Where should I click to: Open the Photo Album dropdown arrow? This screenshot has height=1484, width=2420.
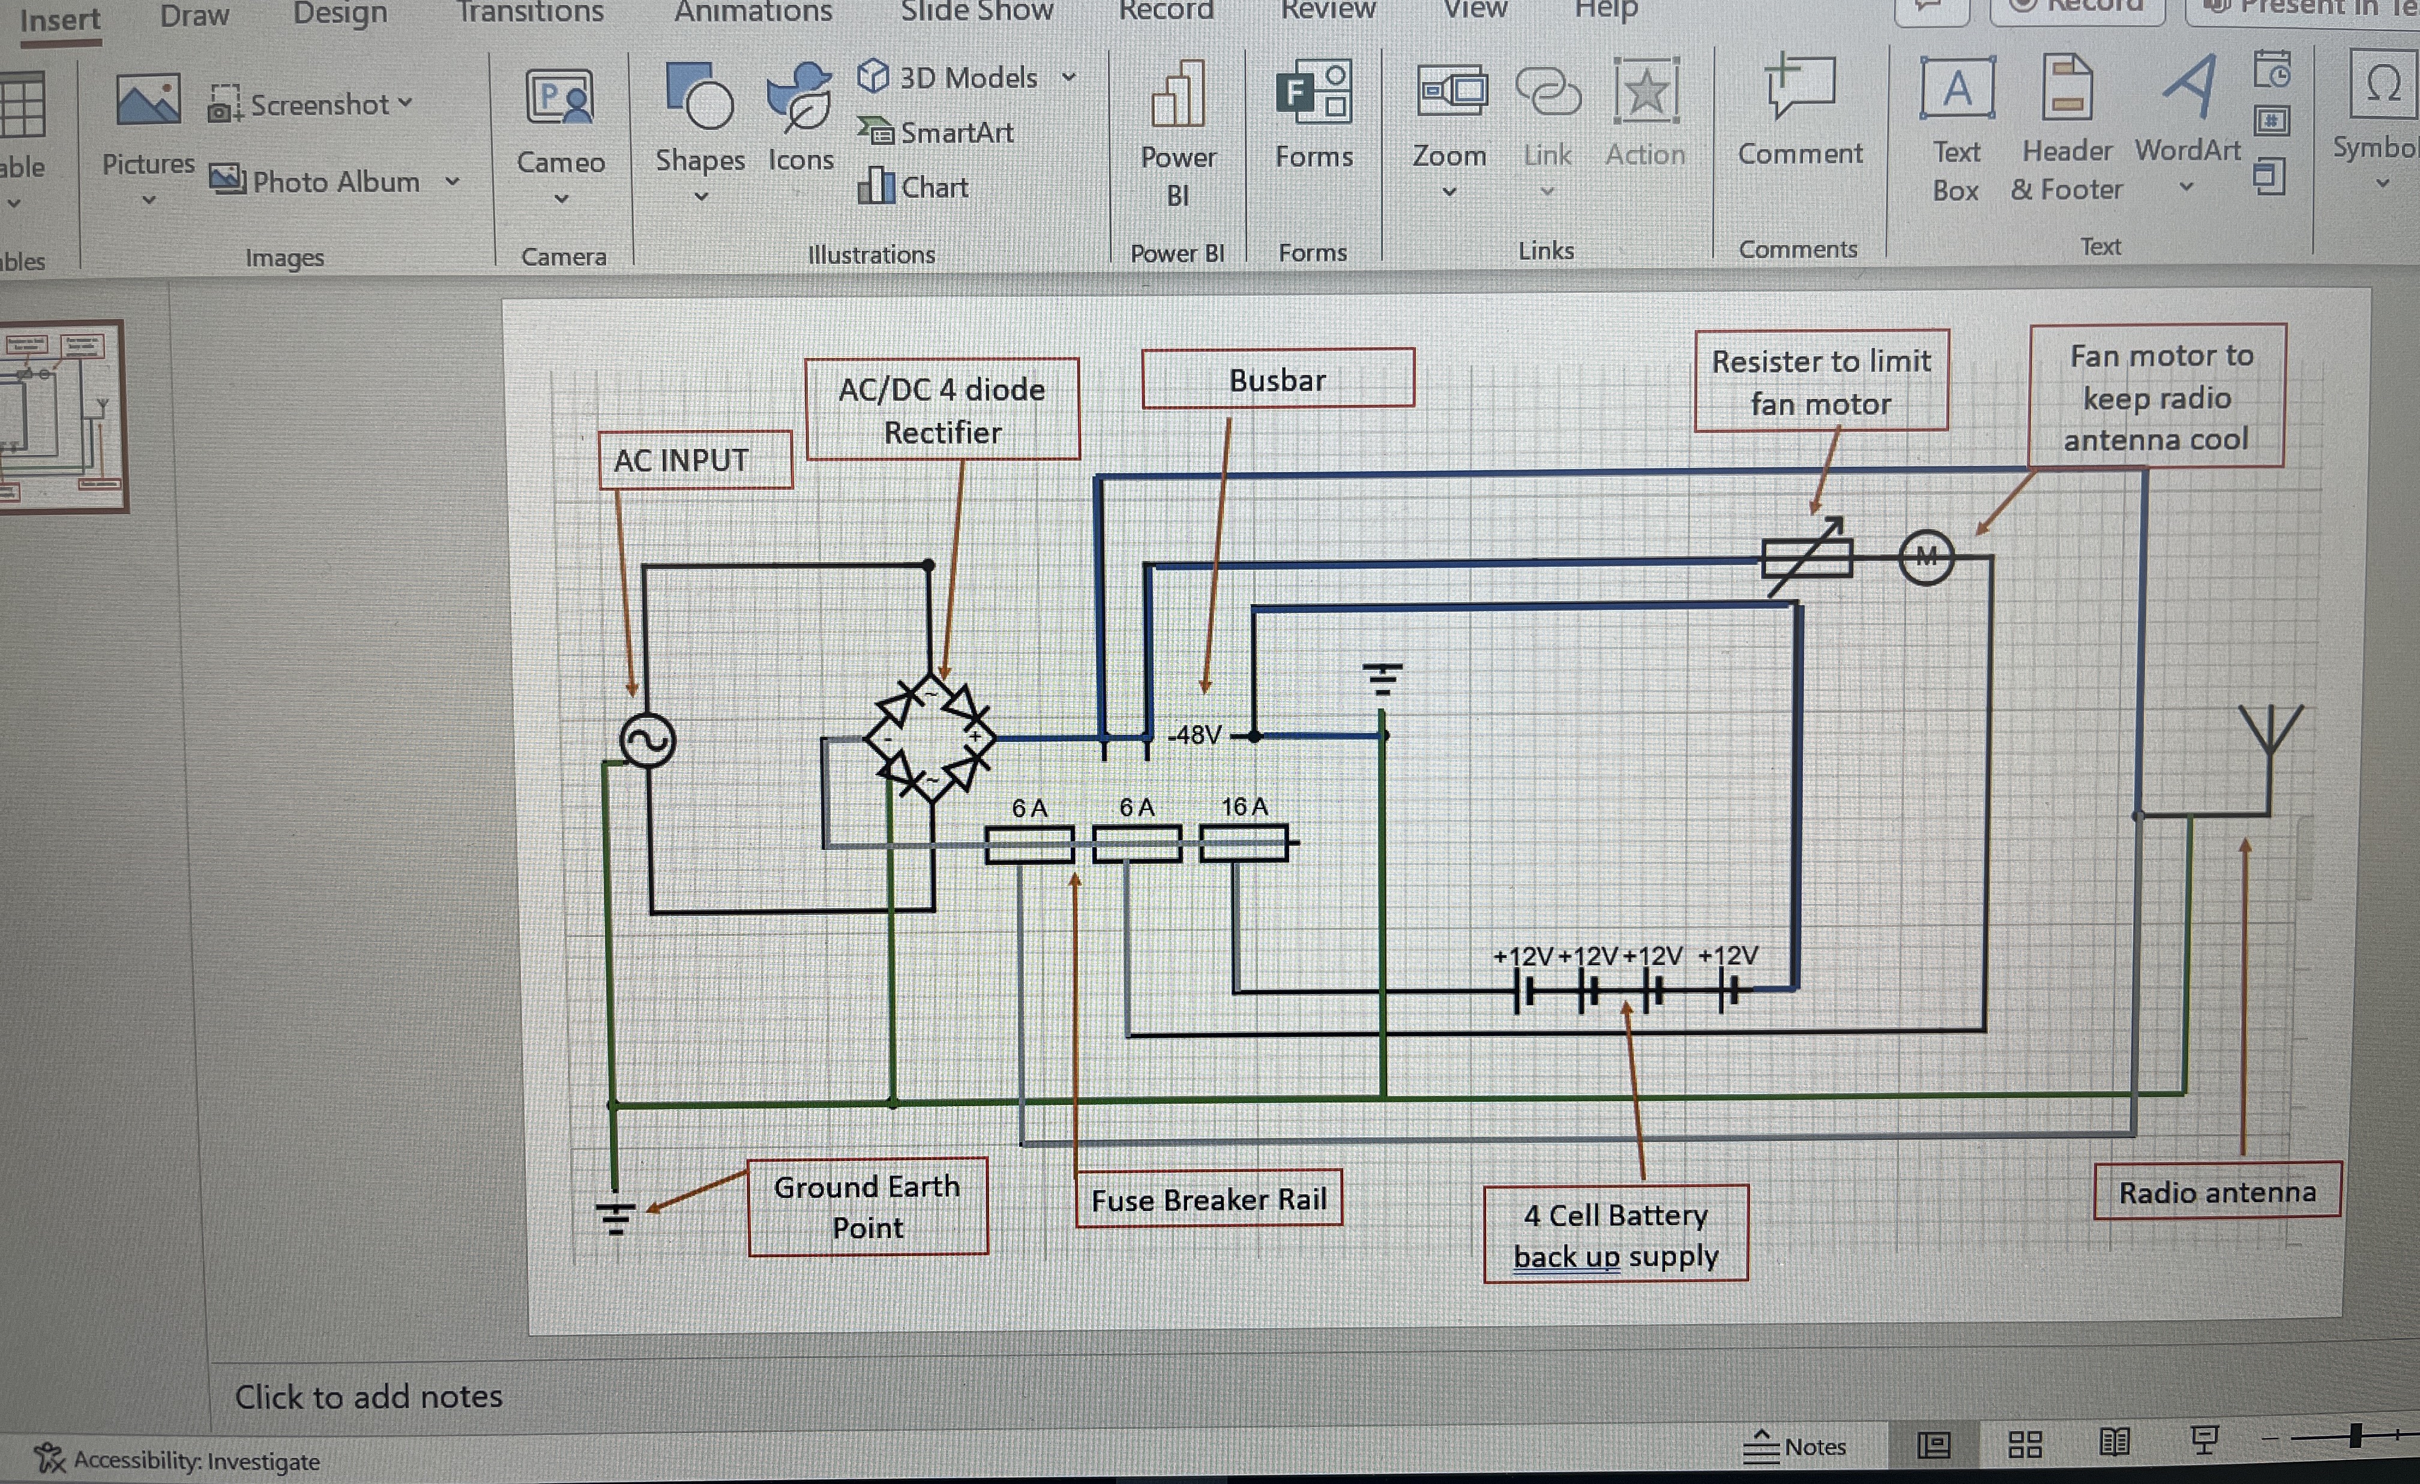click(453, 181)
